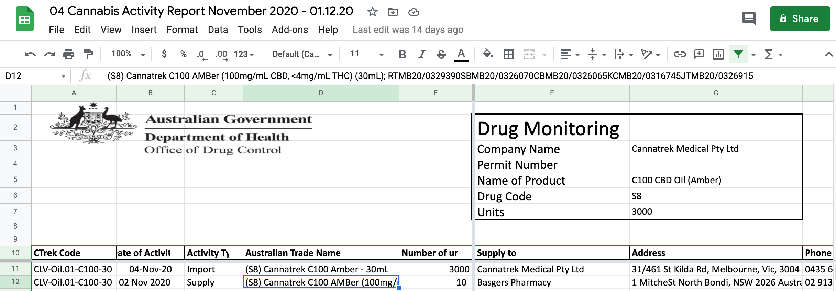Screen dimensions: 836x291
Task: Open the Tools menu
Action: 250,30
